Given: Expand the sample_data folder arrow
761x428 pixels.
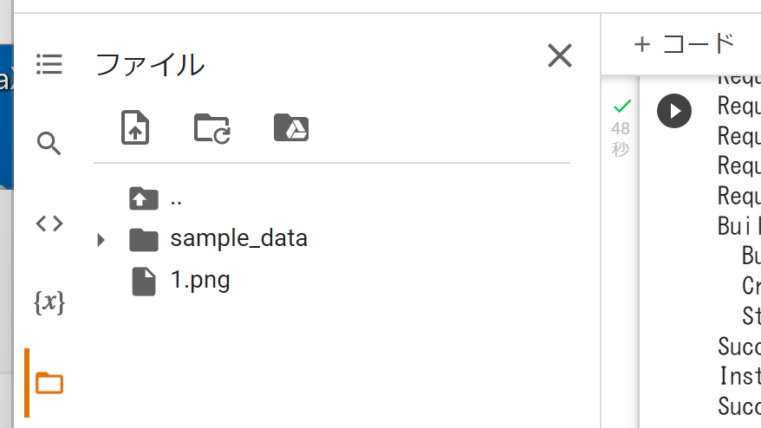Looking at the screenshot, I should coord(101,240).
